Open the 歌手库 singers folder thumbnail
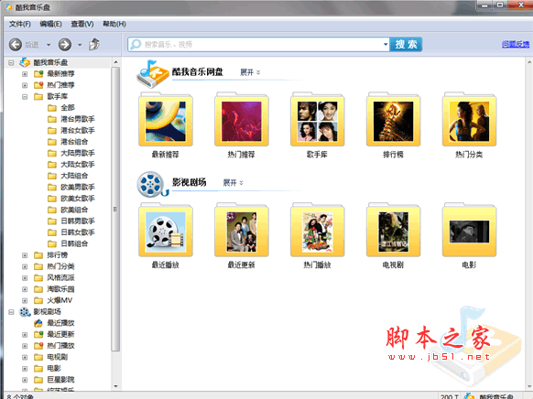 [x=318, y=120]
